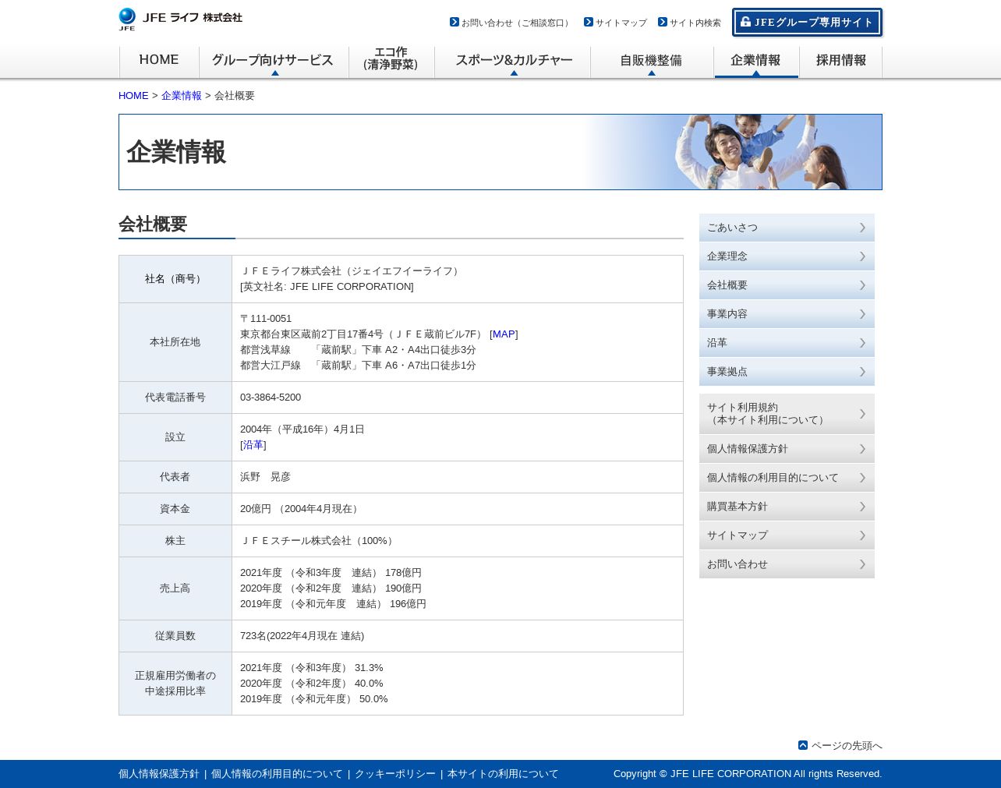Open the 採用情報 navigation tab
This screenshot has height=788, width=1001.
point(840,62)
